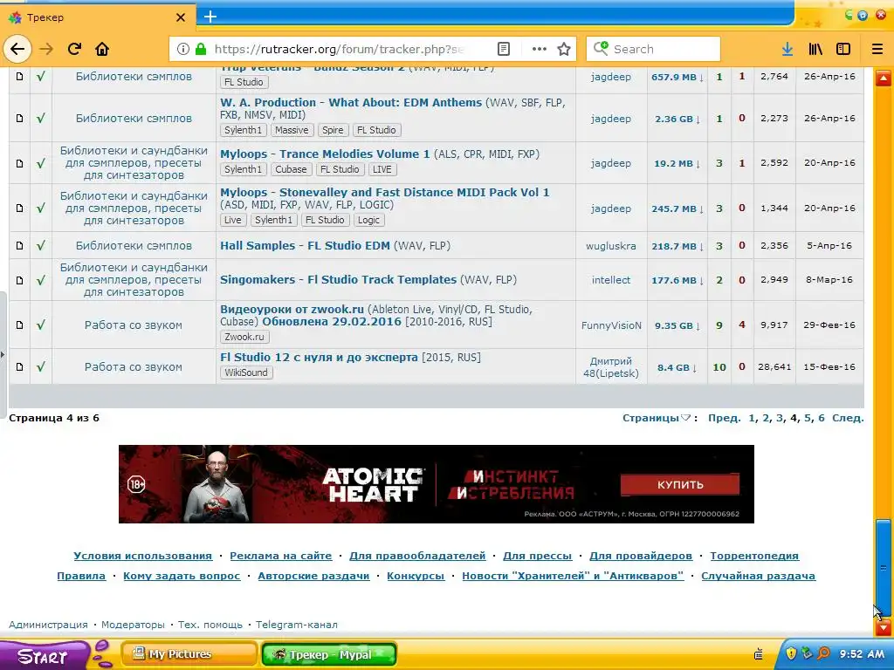
Task: Expand the Страницы pages dropdown
Action: point(657,418)
